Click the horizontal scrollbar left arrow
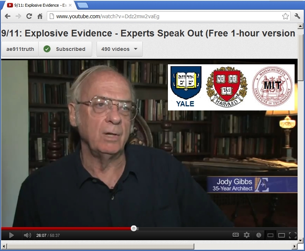 click(x=4, y=246)
